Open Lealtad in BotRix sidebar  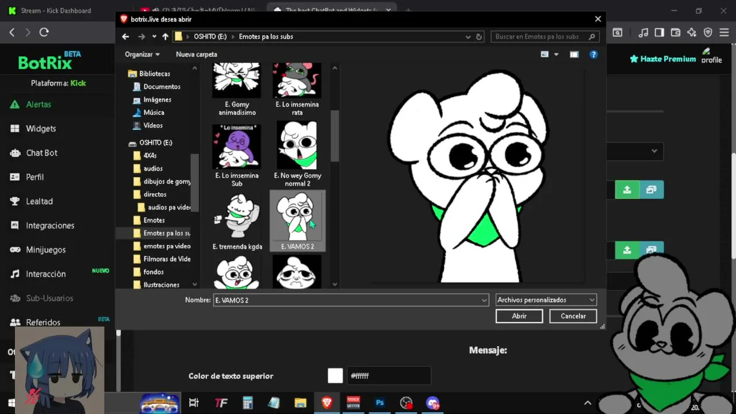pos(39,201)
